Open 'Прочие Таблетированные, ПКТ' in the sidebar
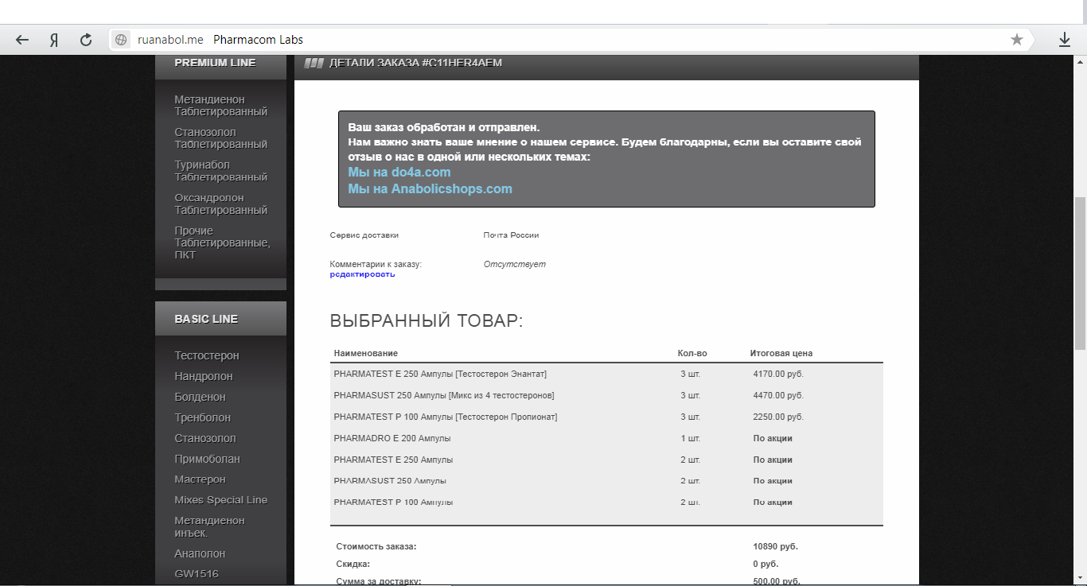Screen dimensions: 1087x586 coord(222,243)
